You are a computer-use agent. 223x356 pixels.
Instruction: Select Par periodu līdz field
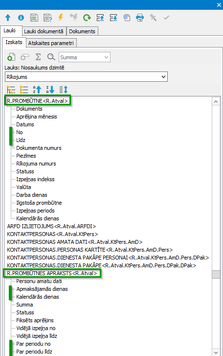[34, 352]
